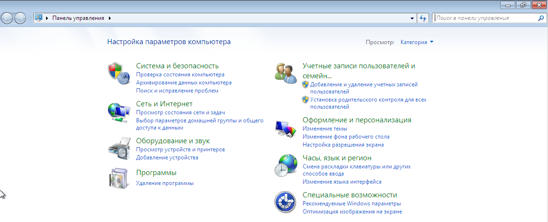Viewport: 548px width, 222px height.
Task: Click the Добавление устройства link
Action: [167, 157]
